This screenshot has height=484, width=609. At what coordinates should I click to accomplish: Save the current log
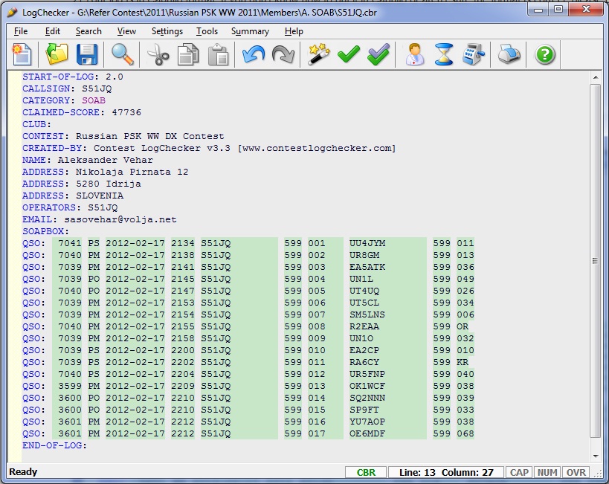tap(87, 54)
